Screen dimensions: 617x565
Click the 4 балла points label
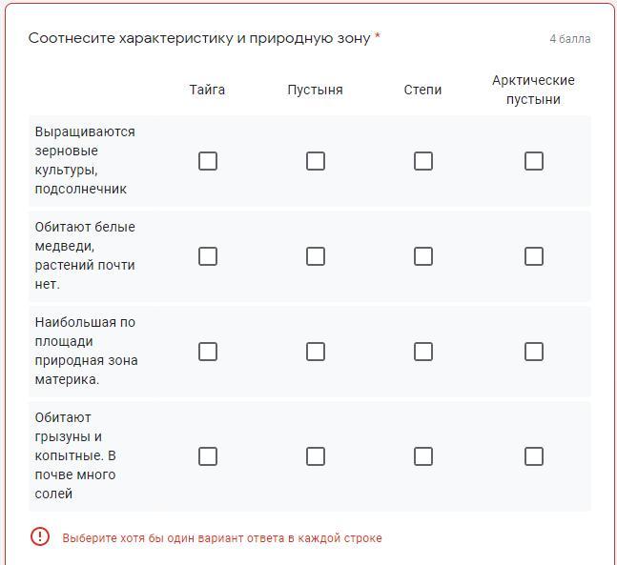(x=569, y=39)
